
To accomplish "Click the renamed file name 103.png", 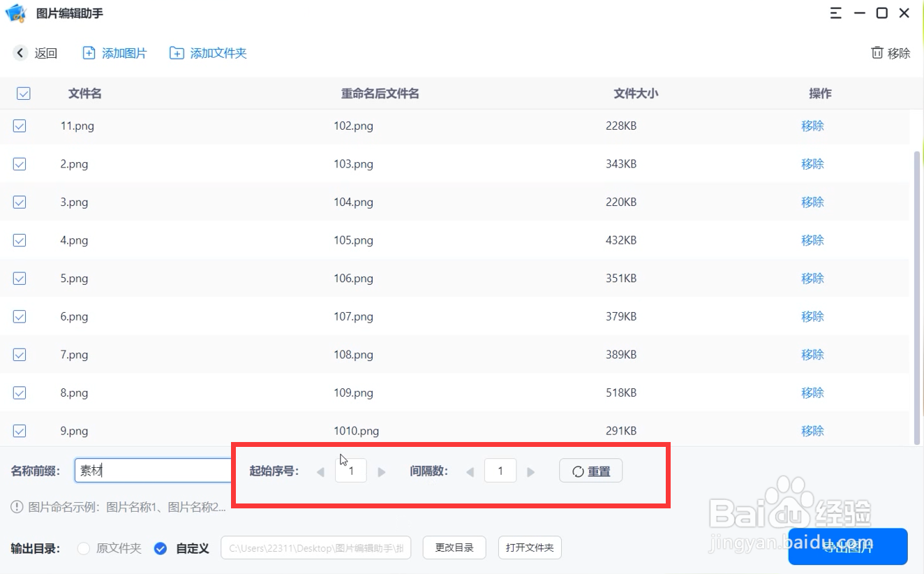I will [x=354, y=164].
